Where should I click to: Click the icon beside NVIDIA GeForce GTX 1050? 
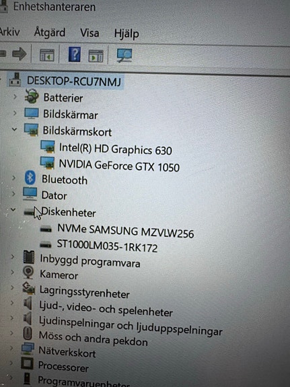click(x=47, y=163)
